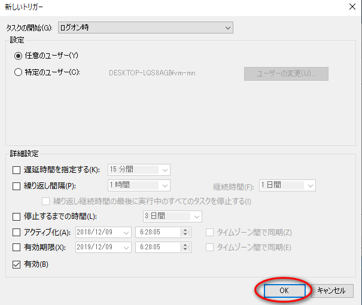
Task: Click the expiration time spinner arrows
Action: tap(185, 247)
